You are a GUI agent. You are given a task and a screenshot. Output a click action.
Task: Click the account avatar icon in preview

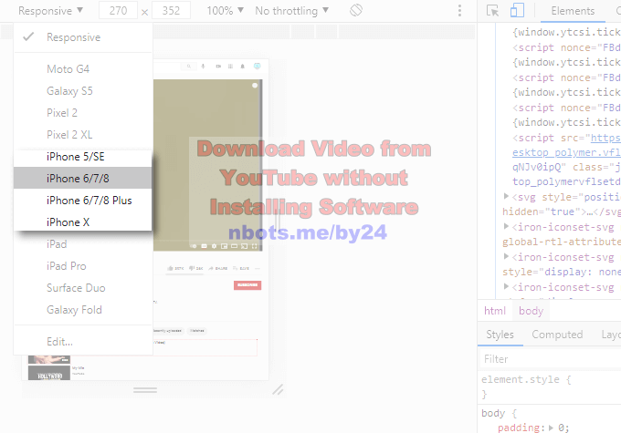pyautogui.click(x=257, y=66)
